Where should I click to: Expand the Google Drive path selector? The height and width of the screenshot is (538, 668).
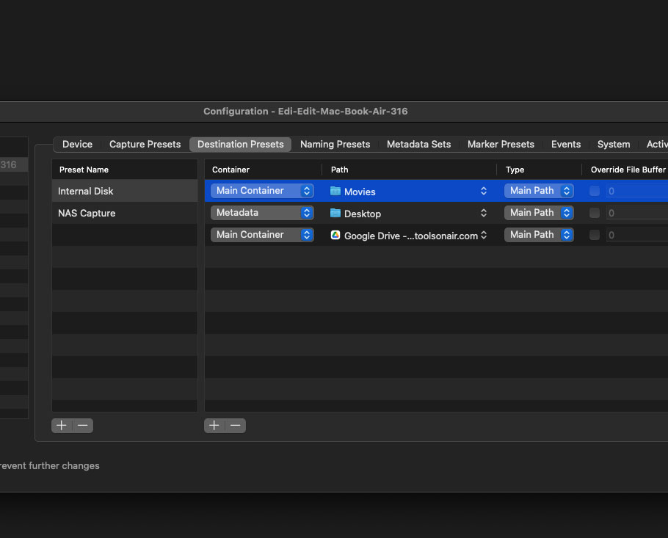(484, 236)
